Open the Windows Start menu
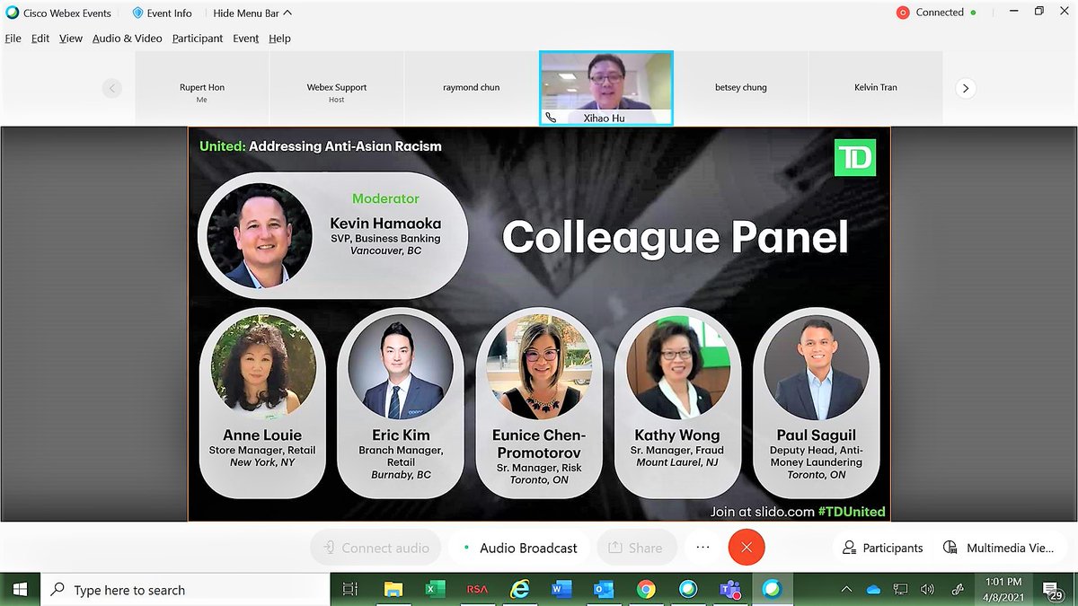 coord(20,590)
